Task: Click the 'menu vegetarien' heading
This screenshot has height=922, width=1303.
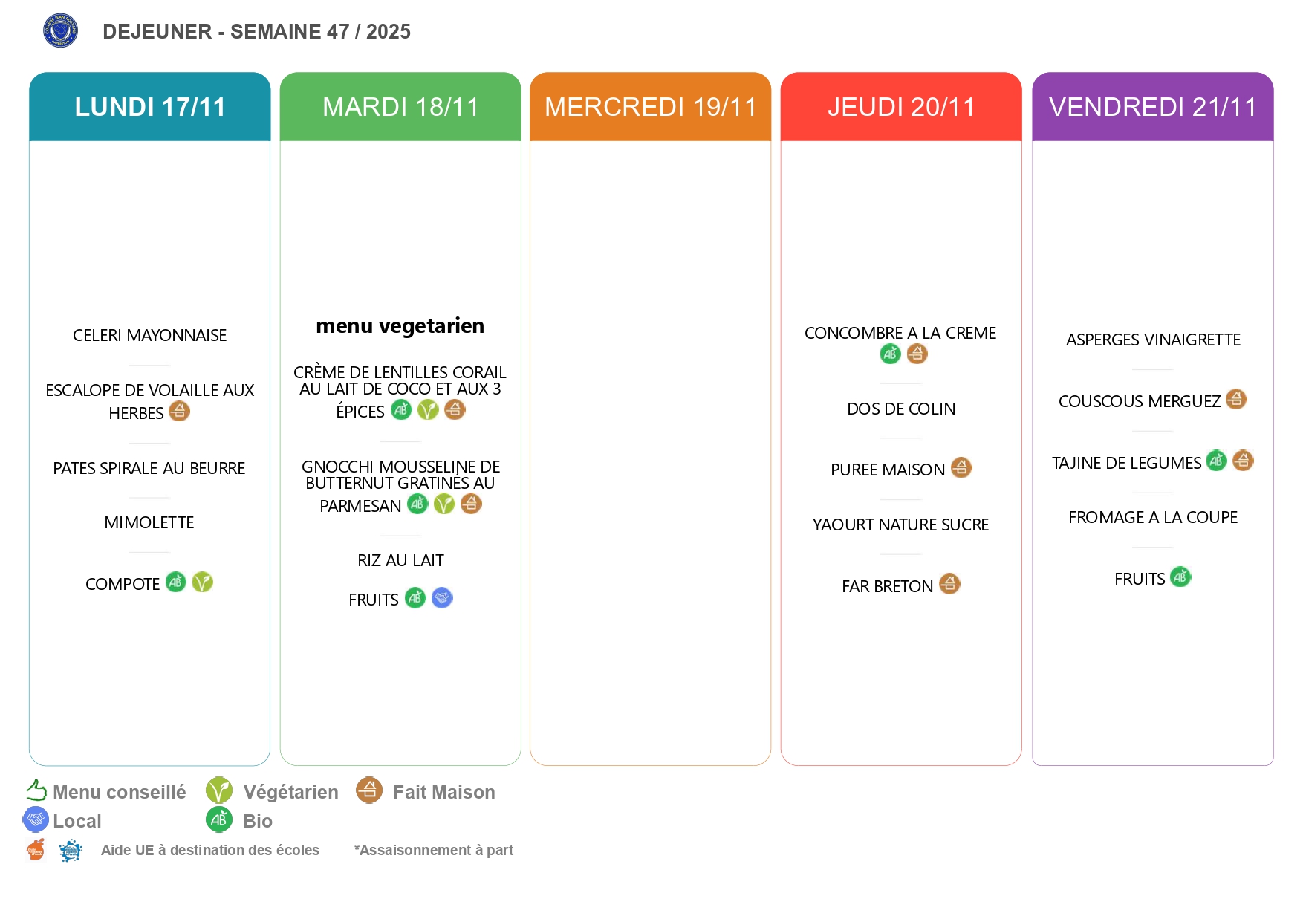Action: (400, 325)
